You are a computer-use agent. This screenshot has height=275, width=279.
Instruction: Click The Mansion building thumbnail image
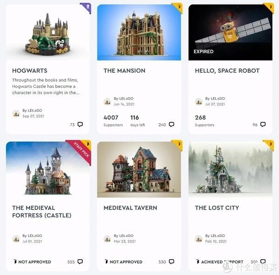tap(139, 33)
